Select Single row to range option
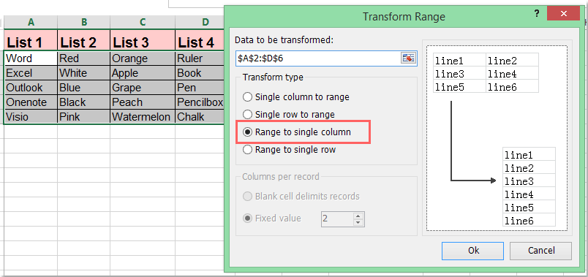 (x=289, y=114)
